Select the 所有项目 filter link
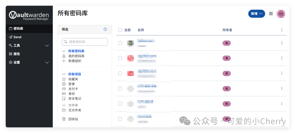The height and width of the screenshot is (133, 295). pyautogui.click(x=75, y=74)
